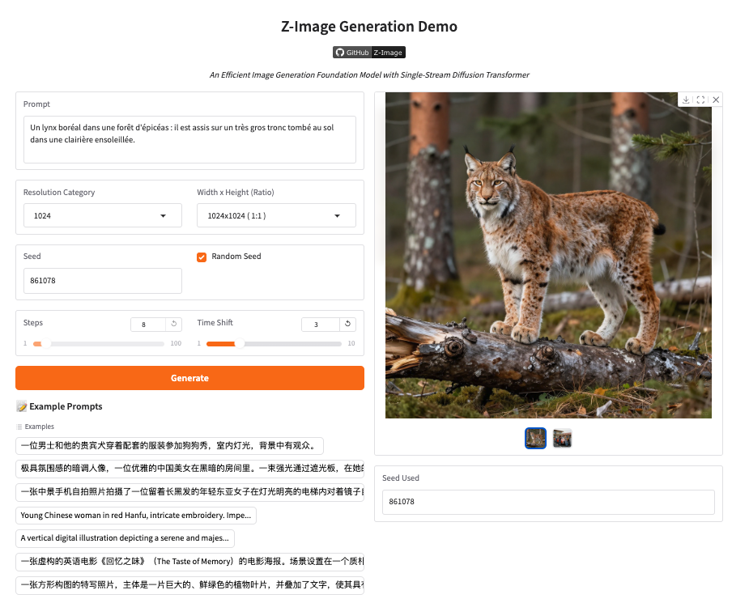Select the first gallery thumbnail

(535, 438)
